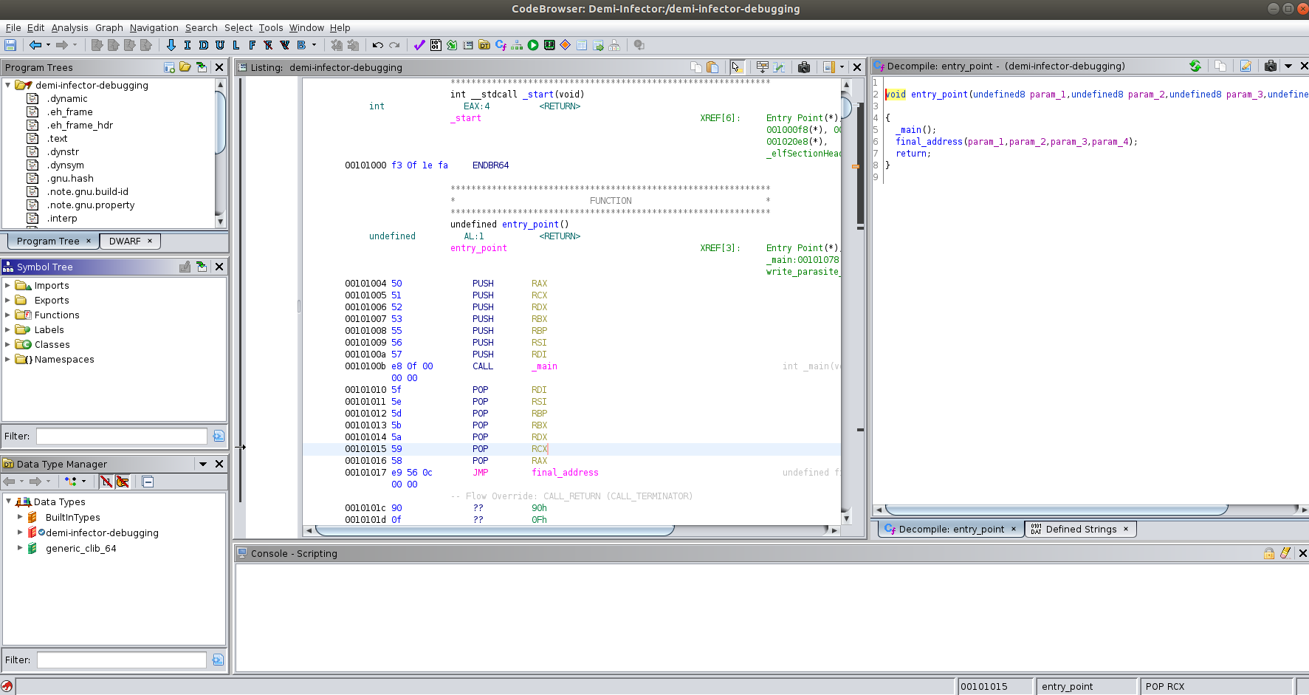
Task: Open the Decompiler window from main toolbar
Action: click(501, 46)
